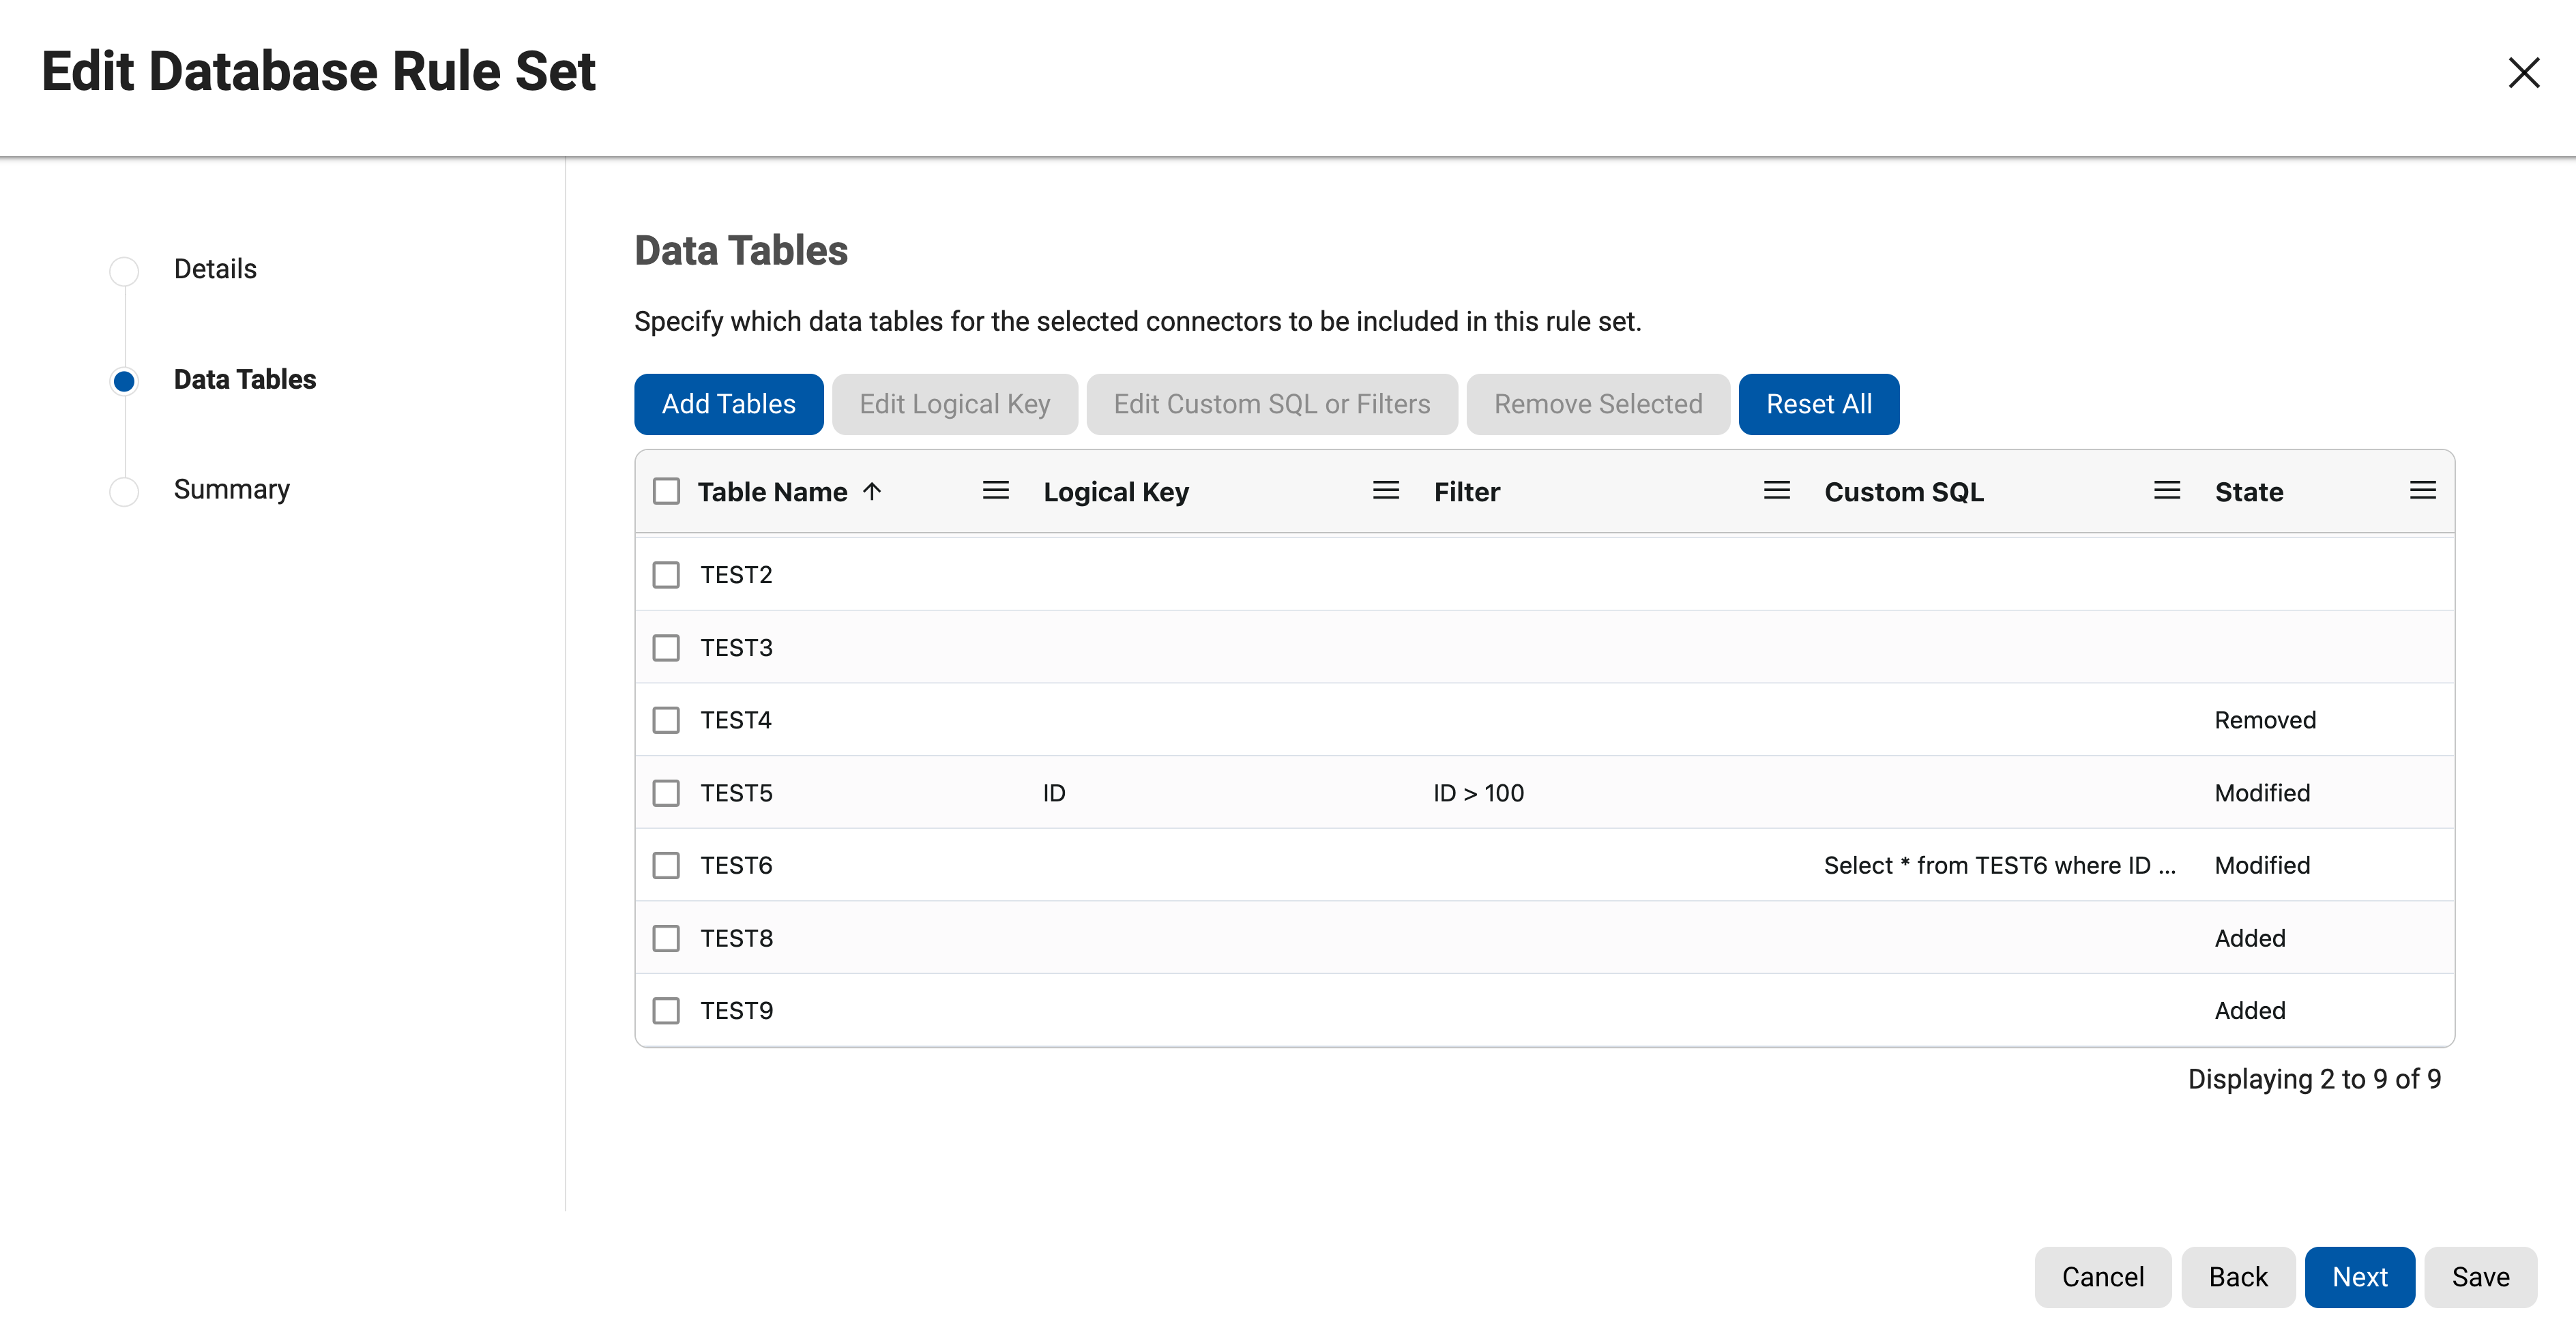The height and width of the screenshot is (1330, 2576).
Task: Click Next to continue the wizard
Action: 2359,1277
